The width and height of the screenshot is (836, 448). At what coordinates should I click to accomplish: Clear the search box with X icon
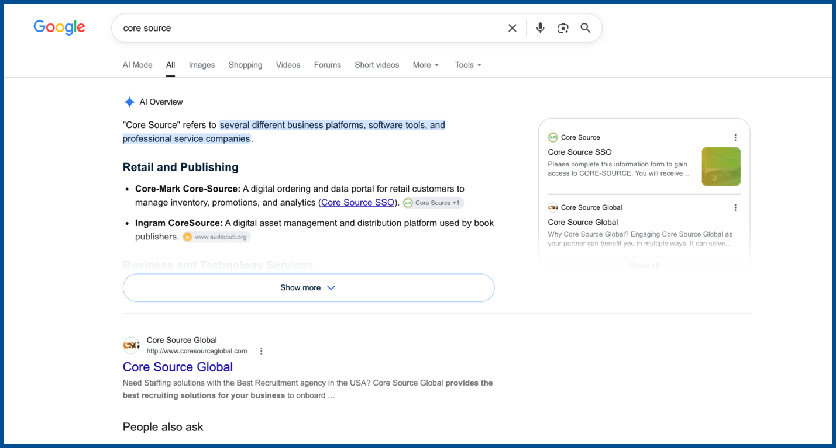point(512,28)
